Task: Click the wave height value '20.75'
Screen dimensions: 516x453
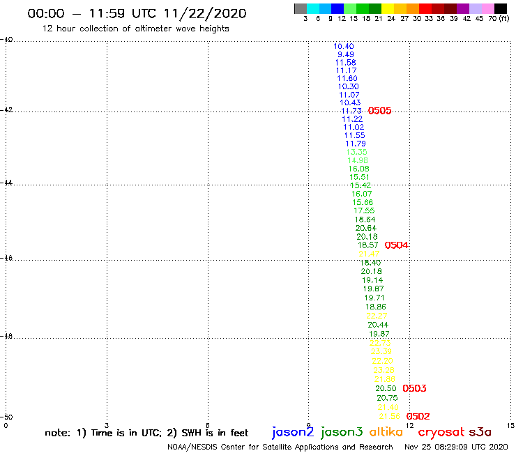Action: click(x=387, y=398)
